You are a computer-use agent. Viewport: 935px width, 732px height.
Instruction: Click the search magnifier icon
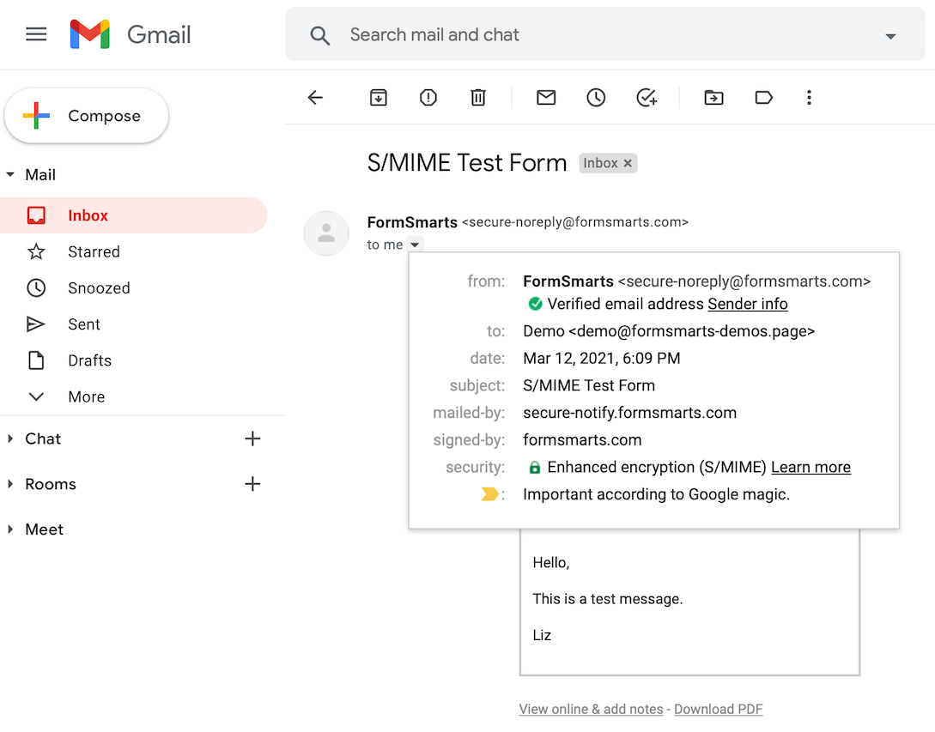click(x=319, y=35)
